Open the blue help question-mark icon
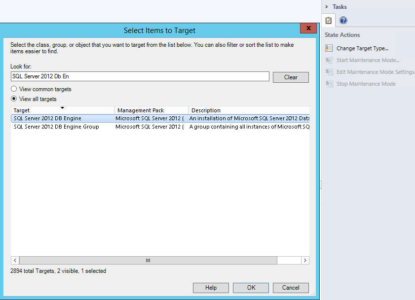 click(343, 20)
